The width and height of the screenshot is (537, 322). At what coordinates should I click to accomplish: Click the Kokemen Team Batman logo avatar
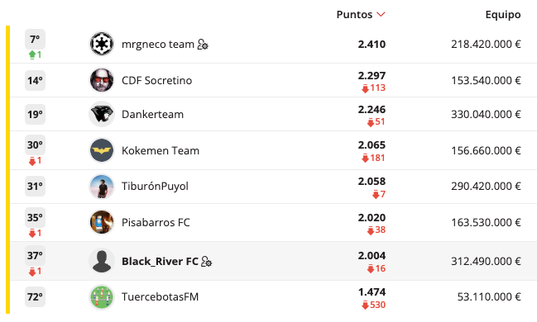102,150
